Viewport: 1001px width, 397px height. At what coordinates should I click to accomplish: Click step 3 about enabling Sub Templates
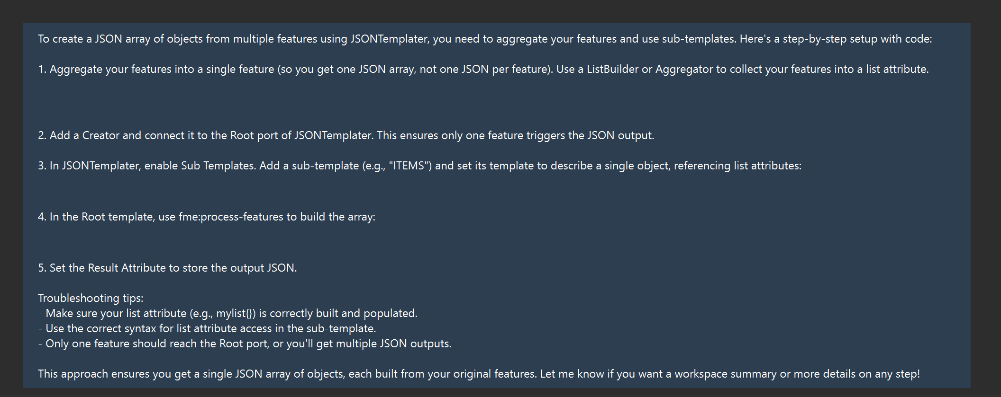coord(419,166)
